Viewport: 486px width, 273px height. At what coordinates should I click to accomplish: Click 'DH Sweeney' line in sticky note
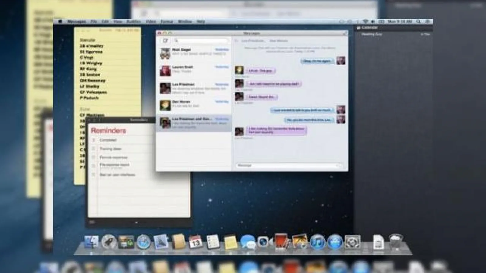(x=92, y=80)
